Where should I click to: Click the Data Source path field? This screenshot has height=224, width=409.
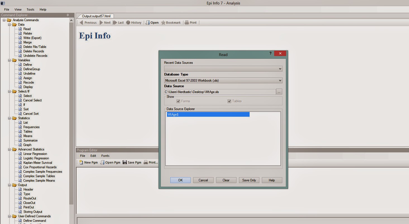click(220, 92)
